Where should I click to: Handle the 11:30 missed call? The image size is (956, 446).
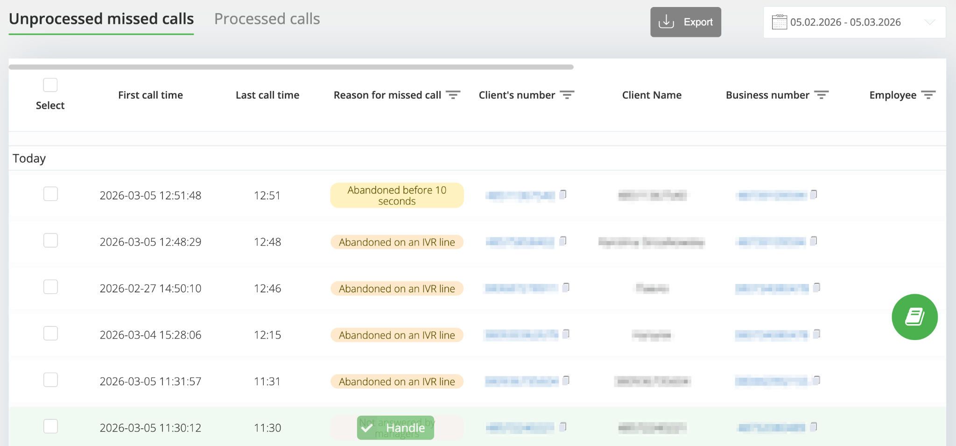[x=395, y=427]
